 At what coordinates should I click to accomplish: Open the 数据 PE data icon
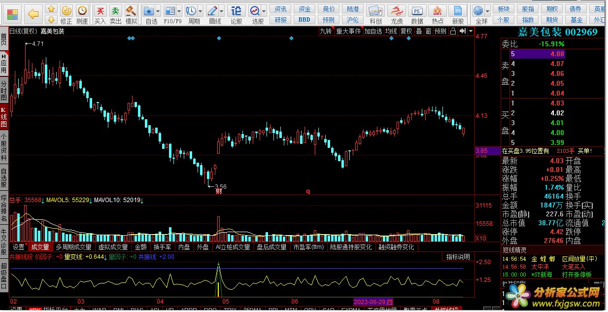417,14
